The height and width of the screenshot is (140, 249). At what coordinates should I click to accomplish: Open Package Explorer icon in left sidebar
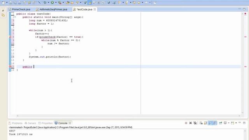coord(3,15)
